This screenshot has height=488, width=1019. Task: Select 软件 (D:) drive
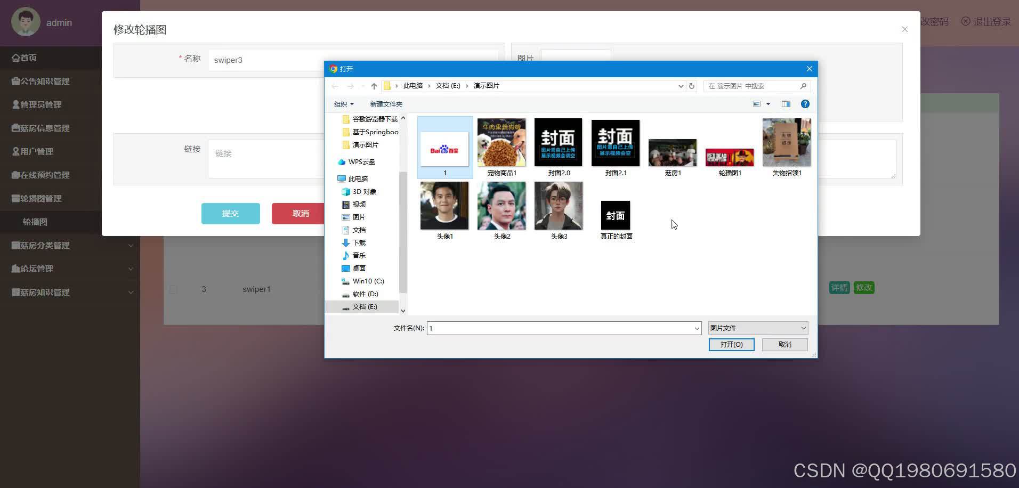coord(360,294)
